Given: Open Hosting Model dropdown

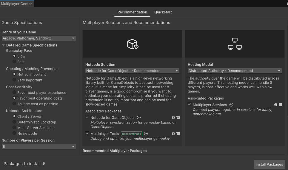Looking at the screenshot, I should tap(235, 71).
